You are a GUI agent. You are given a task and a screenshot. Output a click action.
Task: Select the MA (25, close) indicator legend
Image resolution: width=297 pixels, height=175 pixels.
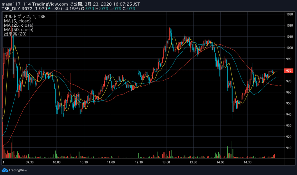[19, 25]
